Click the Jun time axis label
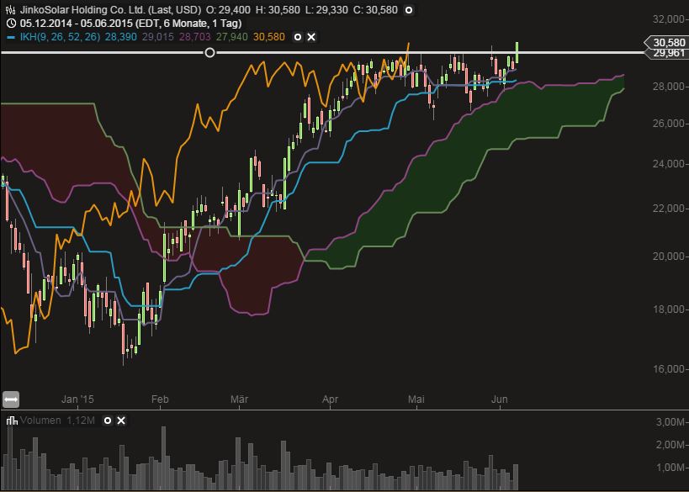 click(x=500, y=399)
